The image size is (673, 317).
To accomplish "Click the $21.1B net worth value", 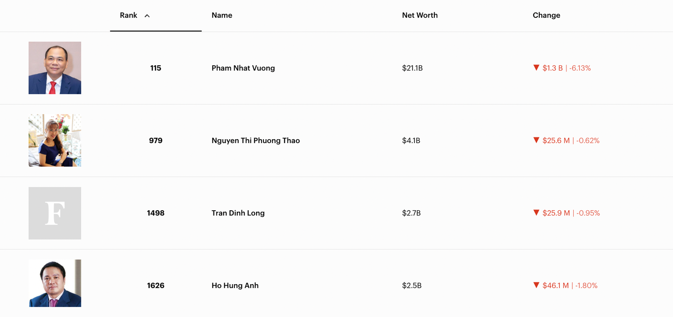I will [412, 68].
